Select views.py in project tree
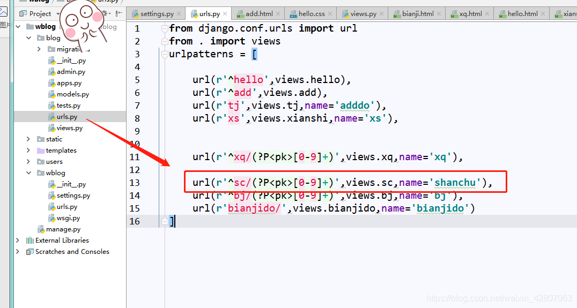The height and width of the screenshot is (308, 577). [x=65, y=128]
